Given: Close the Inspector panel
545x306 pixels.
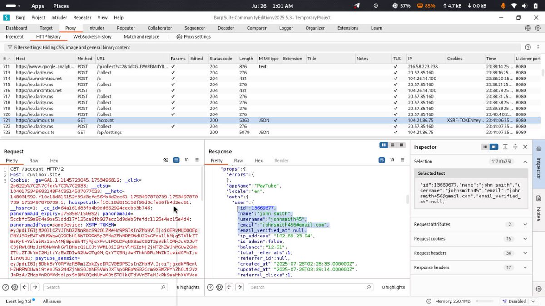Looking at the screenshot, I should click(x=525, y=147).
